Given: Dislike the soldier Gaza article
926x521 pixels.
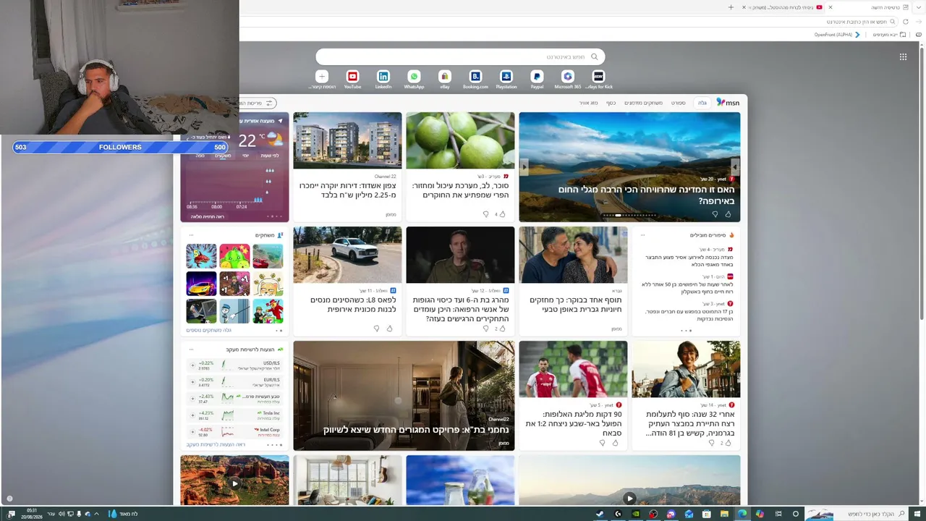Looking at the screenshot, I should pyautogui.click(x=486, y=329).
